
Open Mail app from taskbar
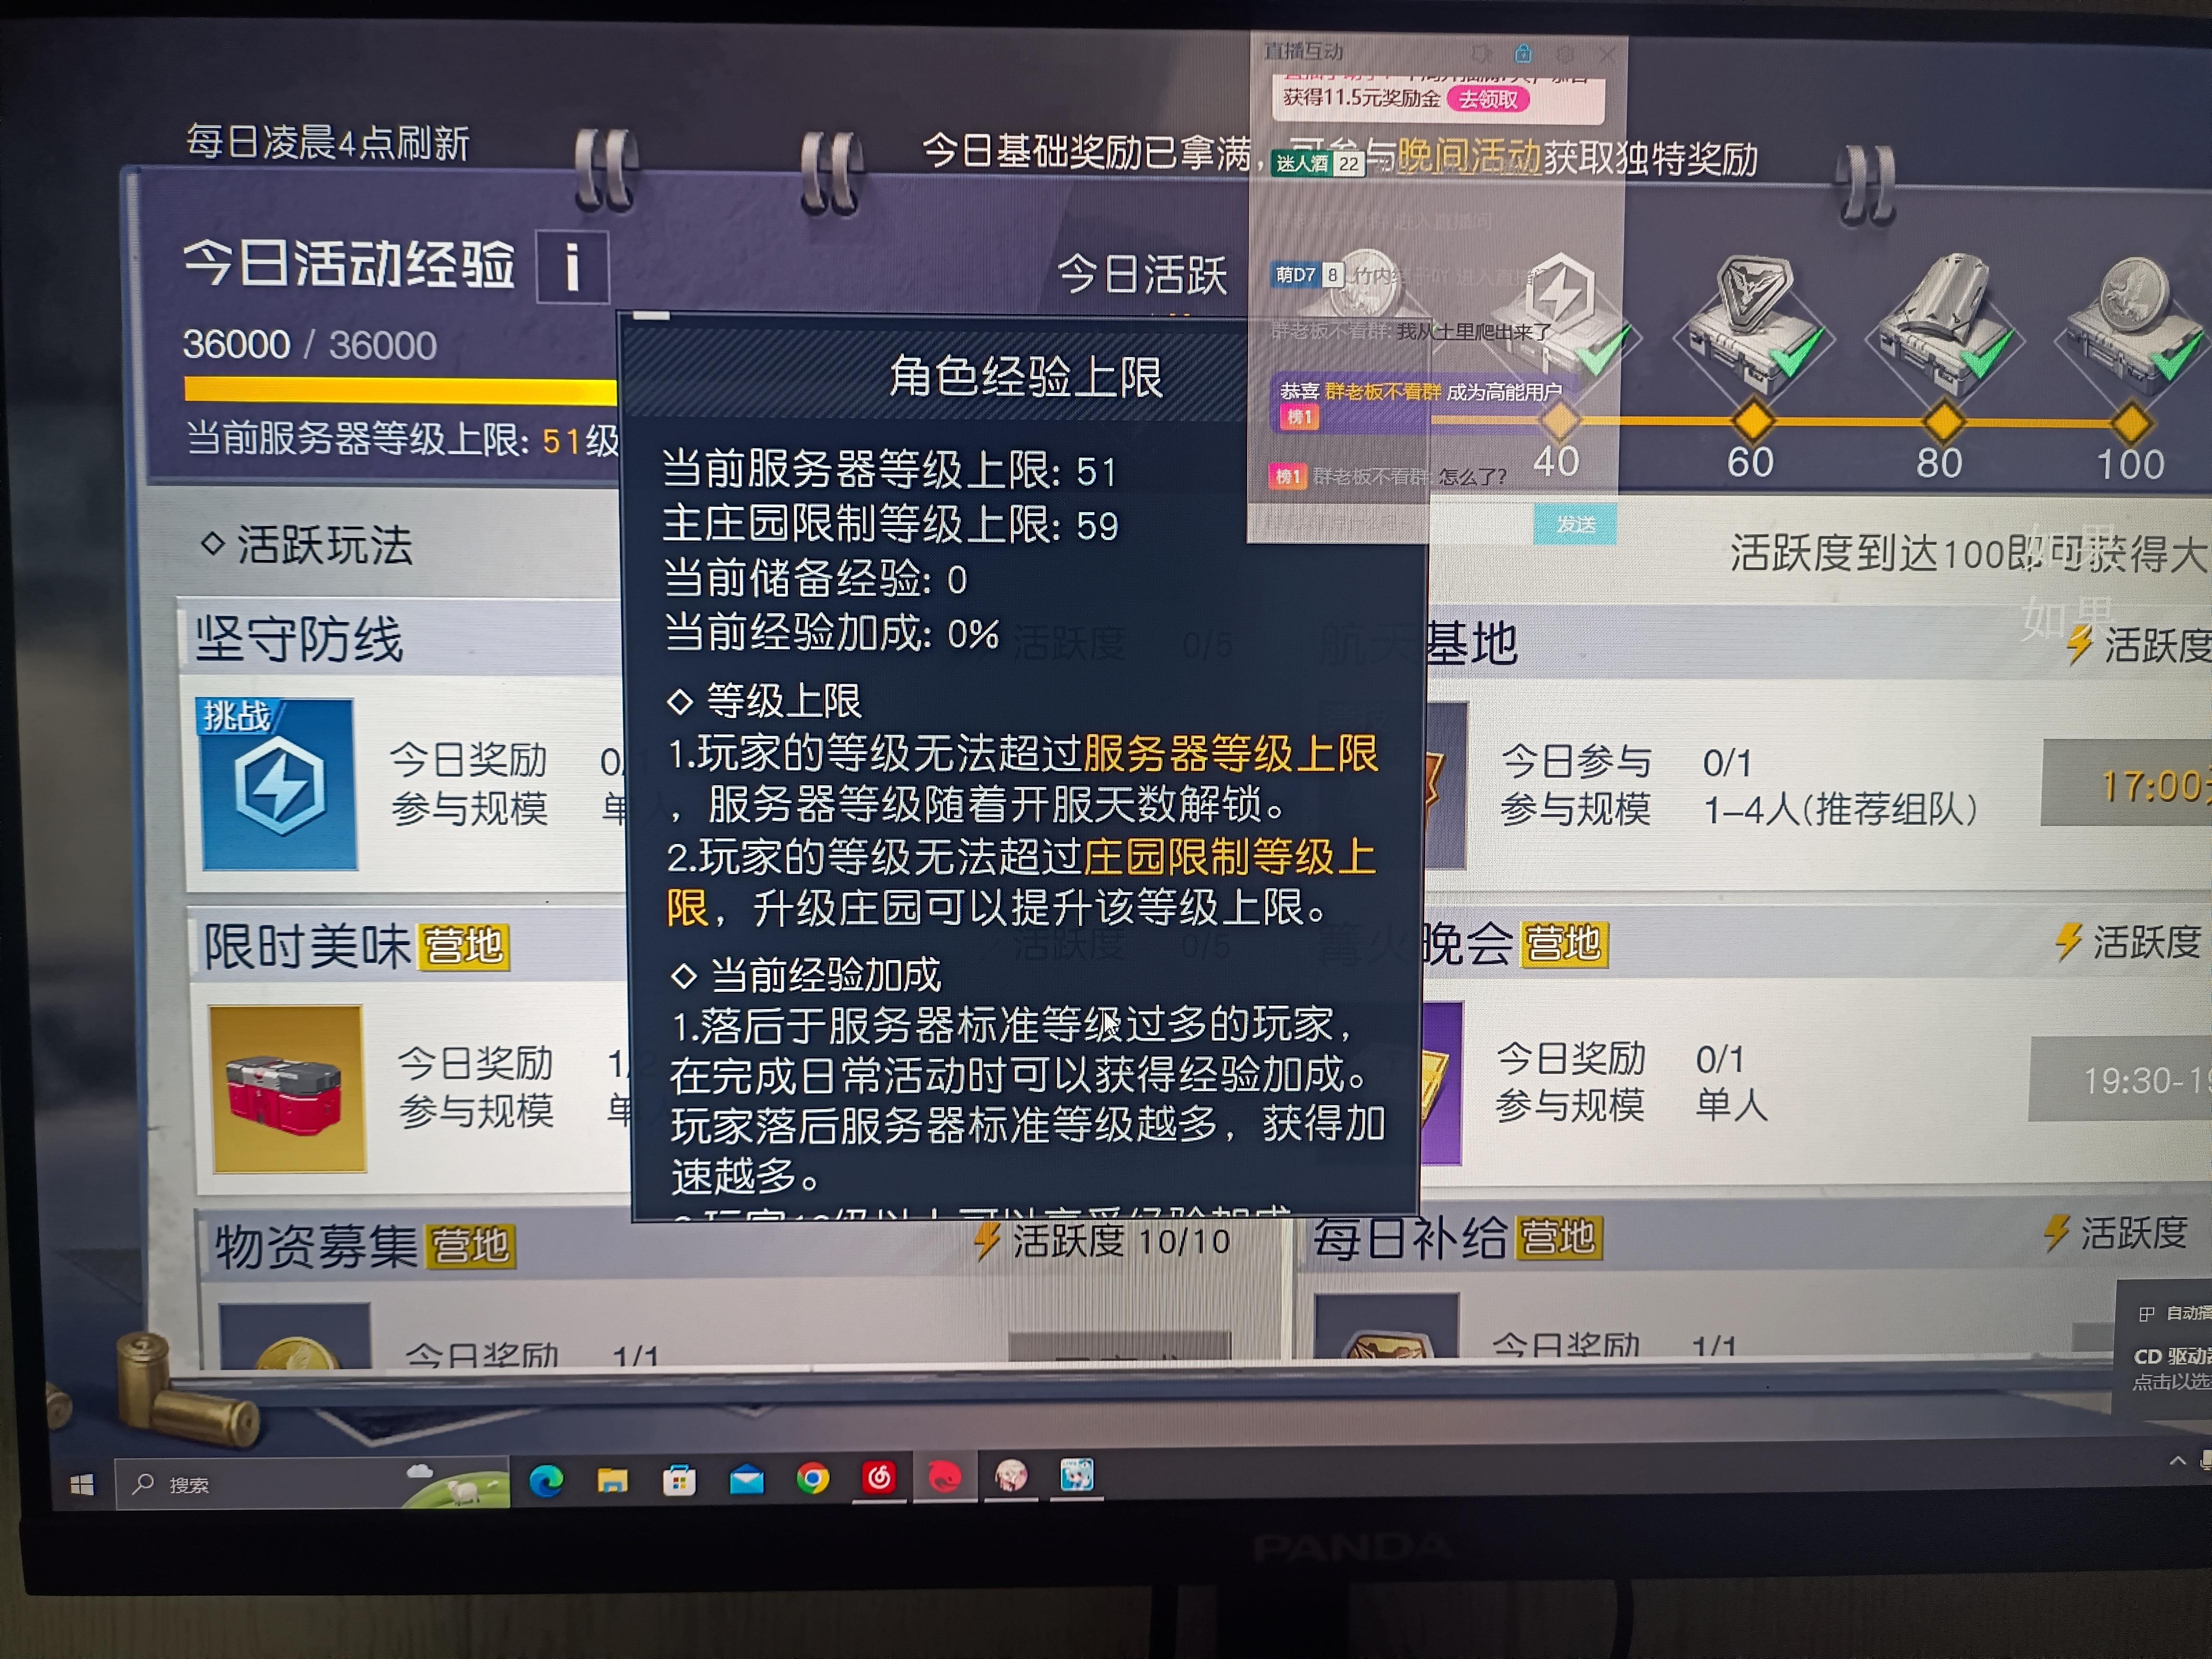pos(746,1480)
